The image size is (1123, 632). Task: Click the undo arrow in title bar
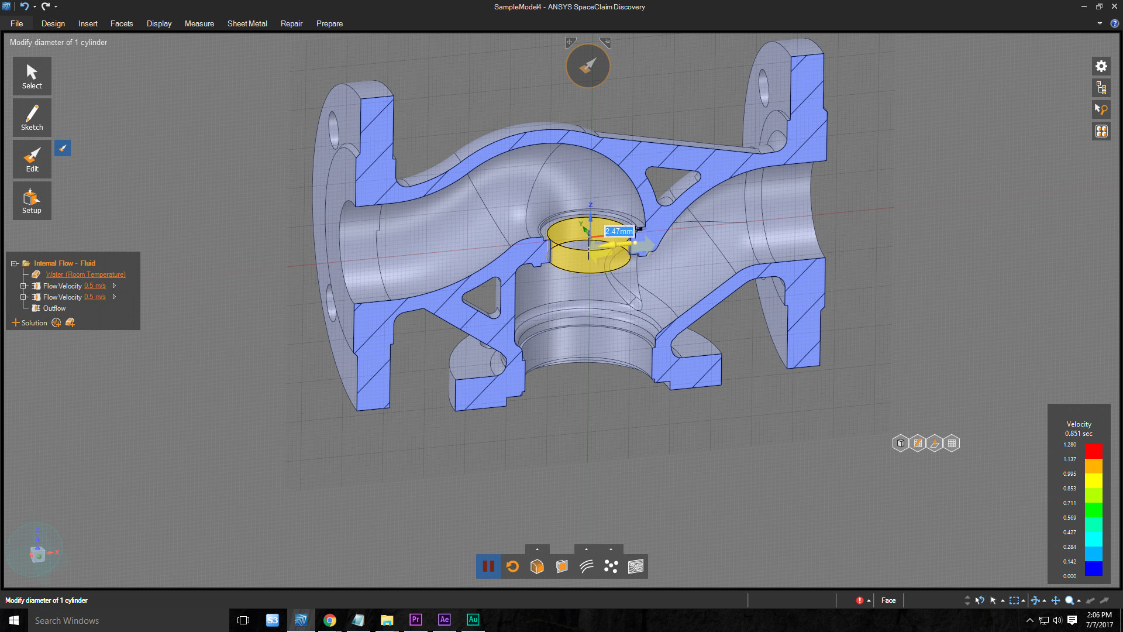25,6
